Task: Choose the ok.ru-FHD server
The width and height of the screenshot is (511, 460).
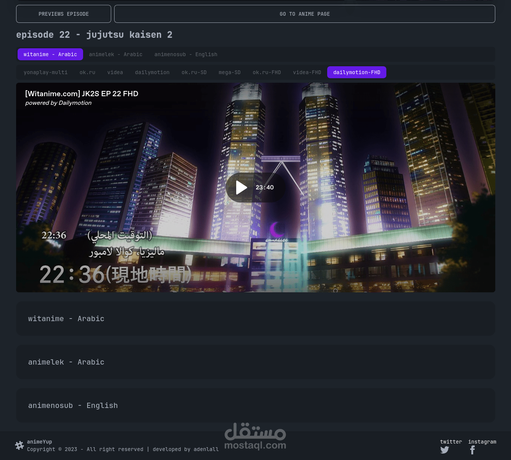Action: 267,72
